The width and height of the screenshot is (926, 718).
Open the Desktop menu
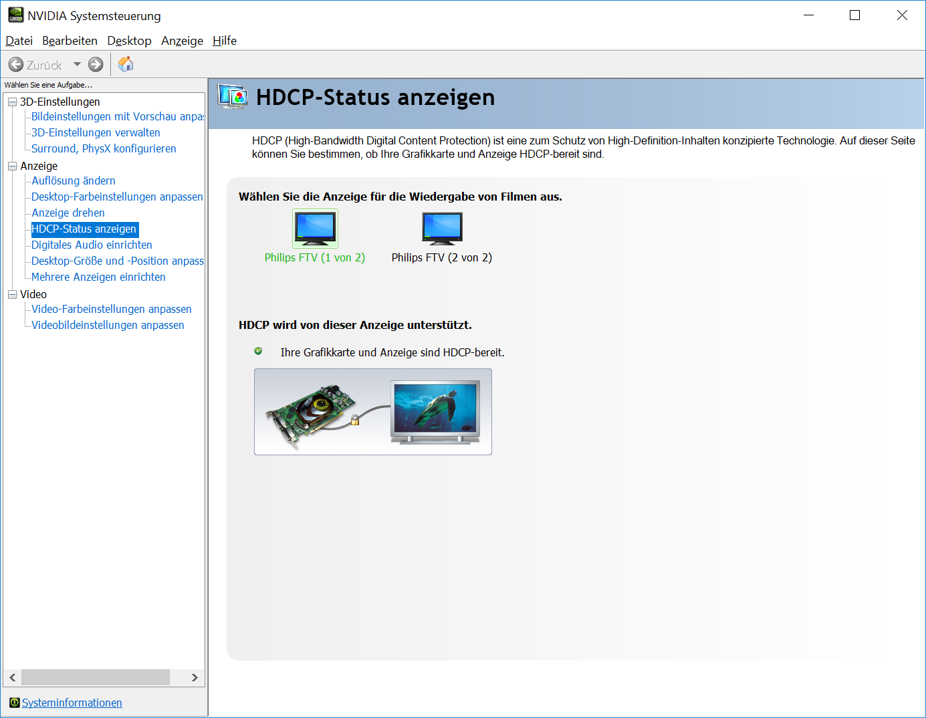coord(129,41)
